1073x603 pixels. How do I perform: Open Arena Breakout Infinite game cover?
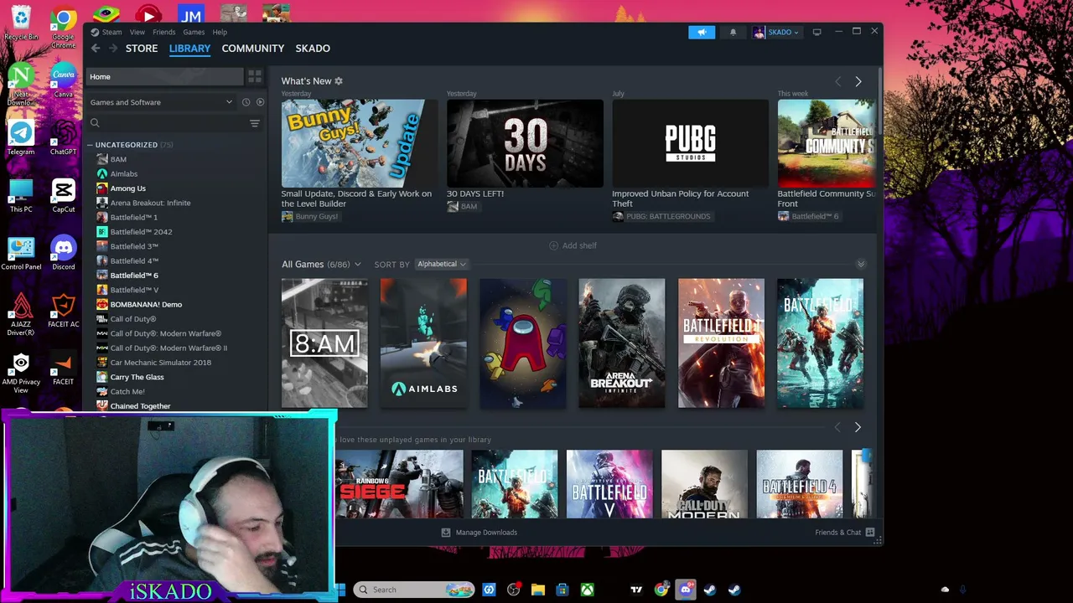[621, 343]
